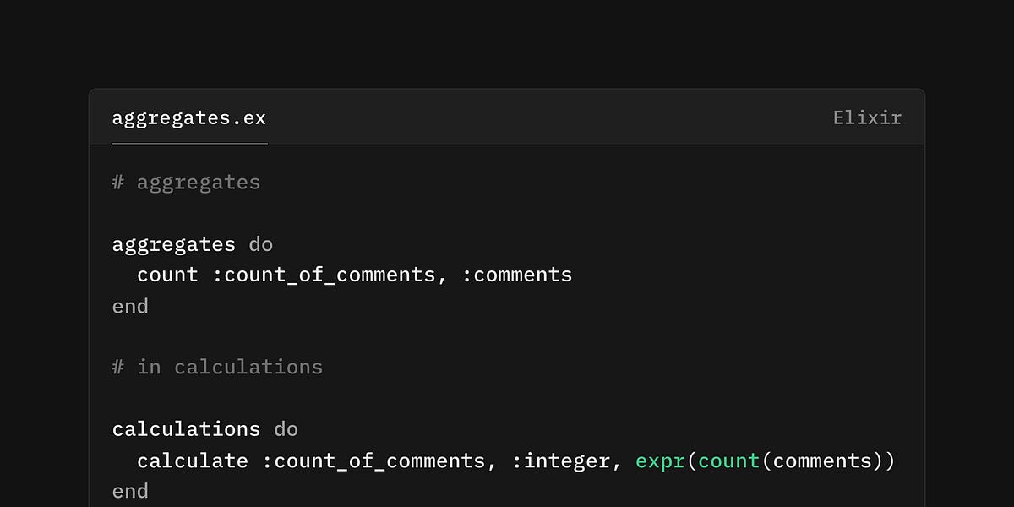Click "do" after the calculations keyword

286,429
